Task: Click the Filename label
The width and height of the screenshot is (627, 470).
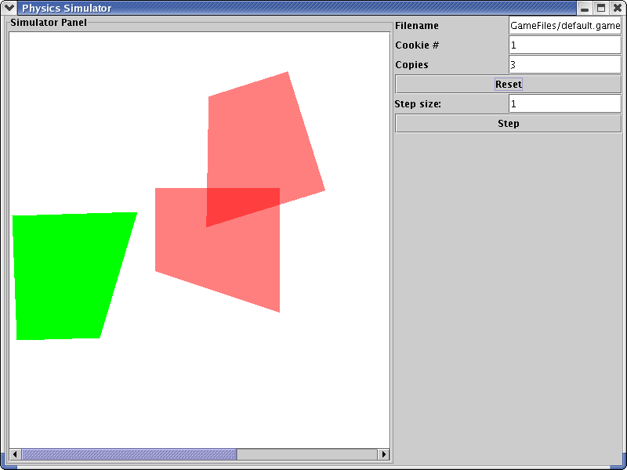Action: 417,26
